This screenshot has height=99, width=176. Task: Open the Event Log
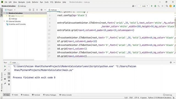167,95
